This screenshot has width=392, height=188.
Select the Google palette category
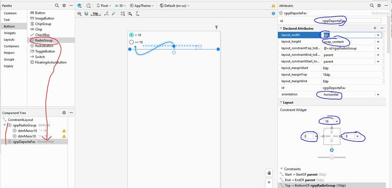9,59
